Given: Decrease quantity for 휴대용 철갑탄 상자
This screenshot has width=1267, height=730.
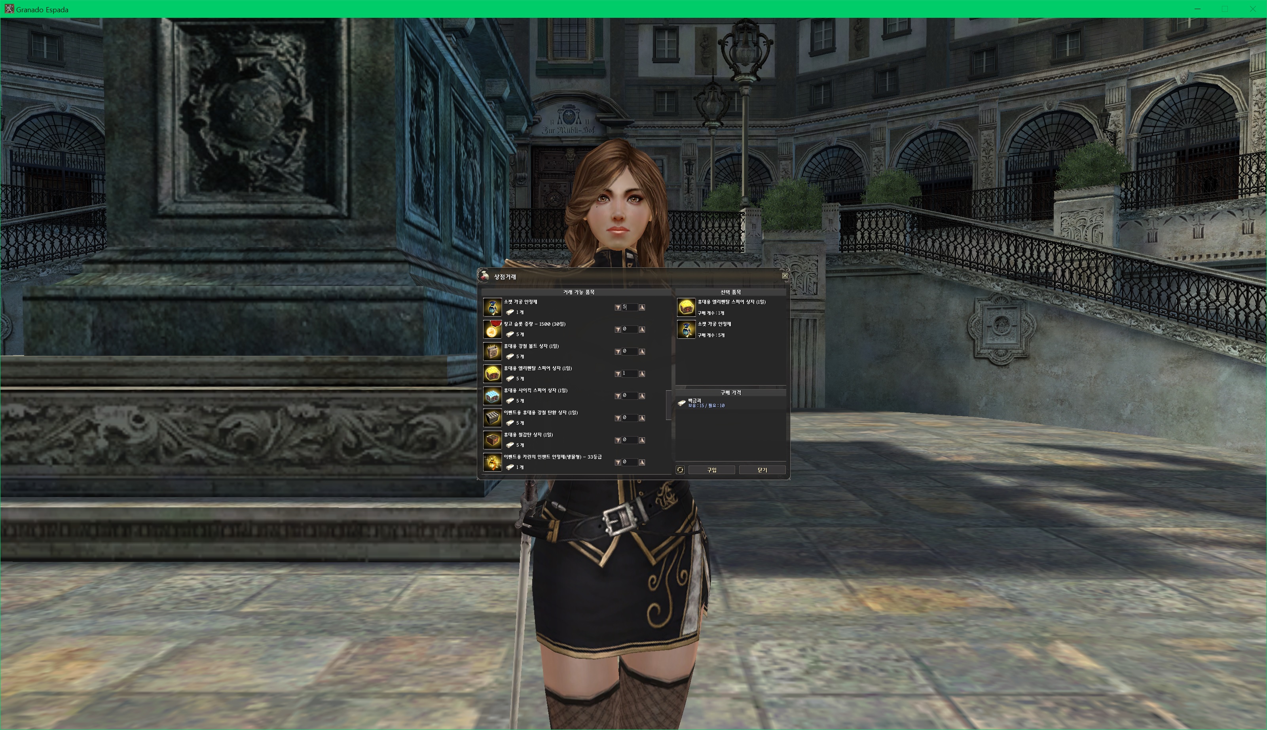Looking at the screenshot, I should 618,440.
